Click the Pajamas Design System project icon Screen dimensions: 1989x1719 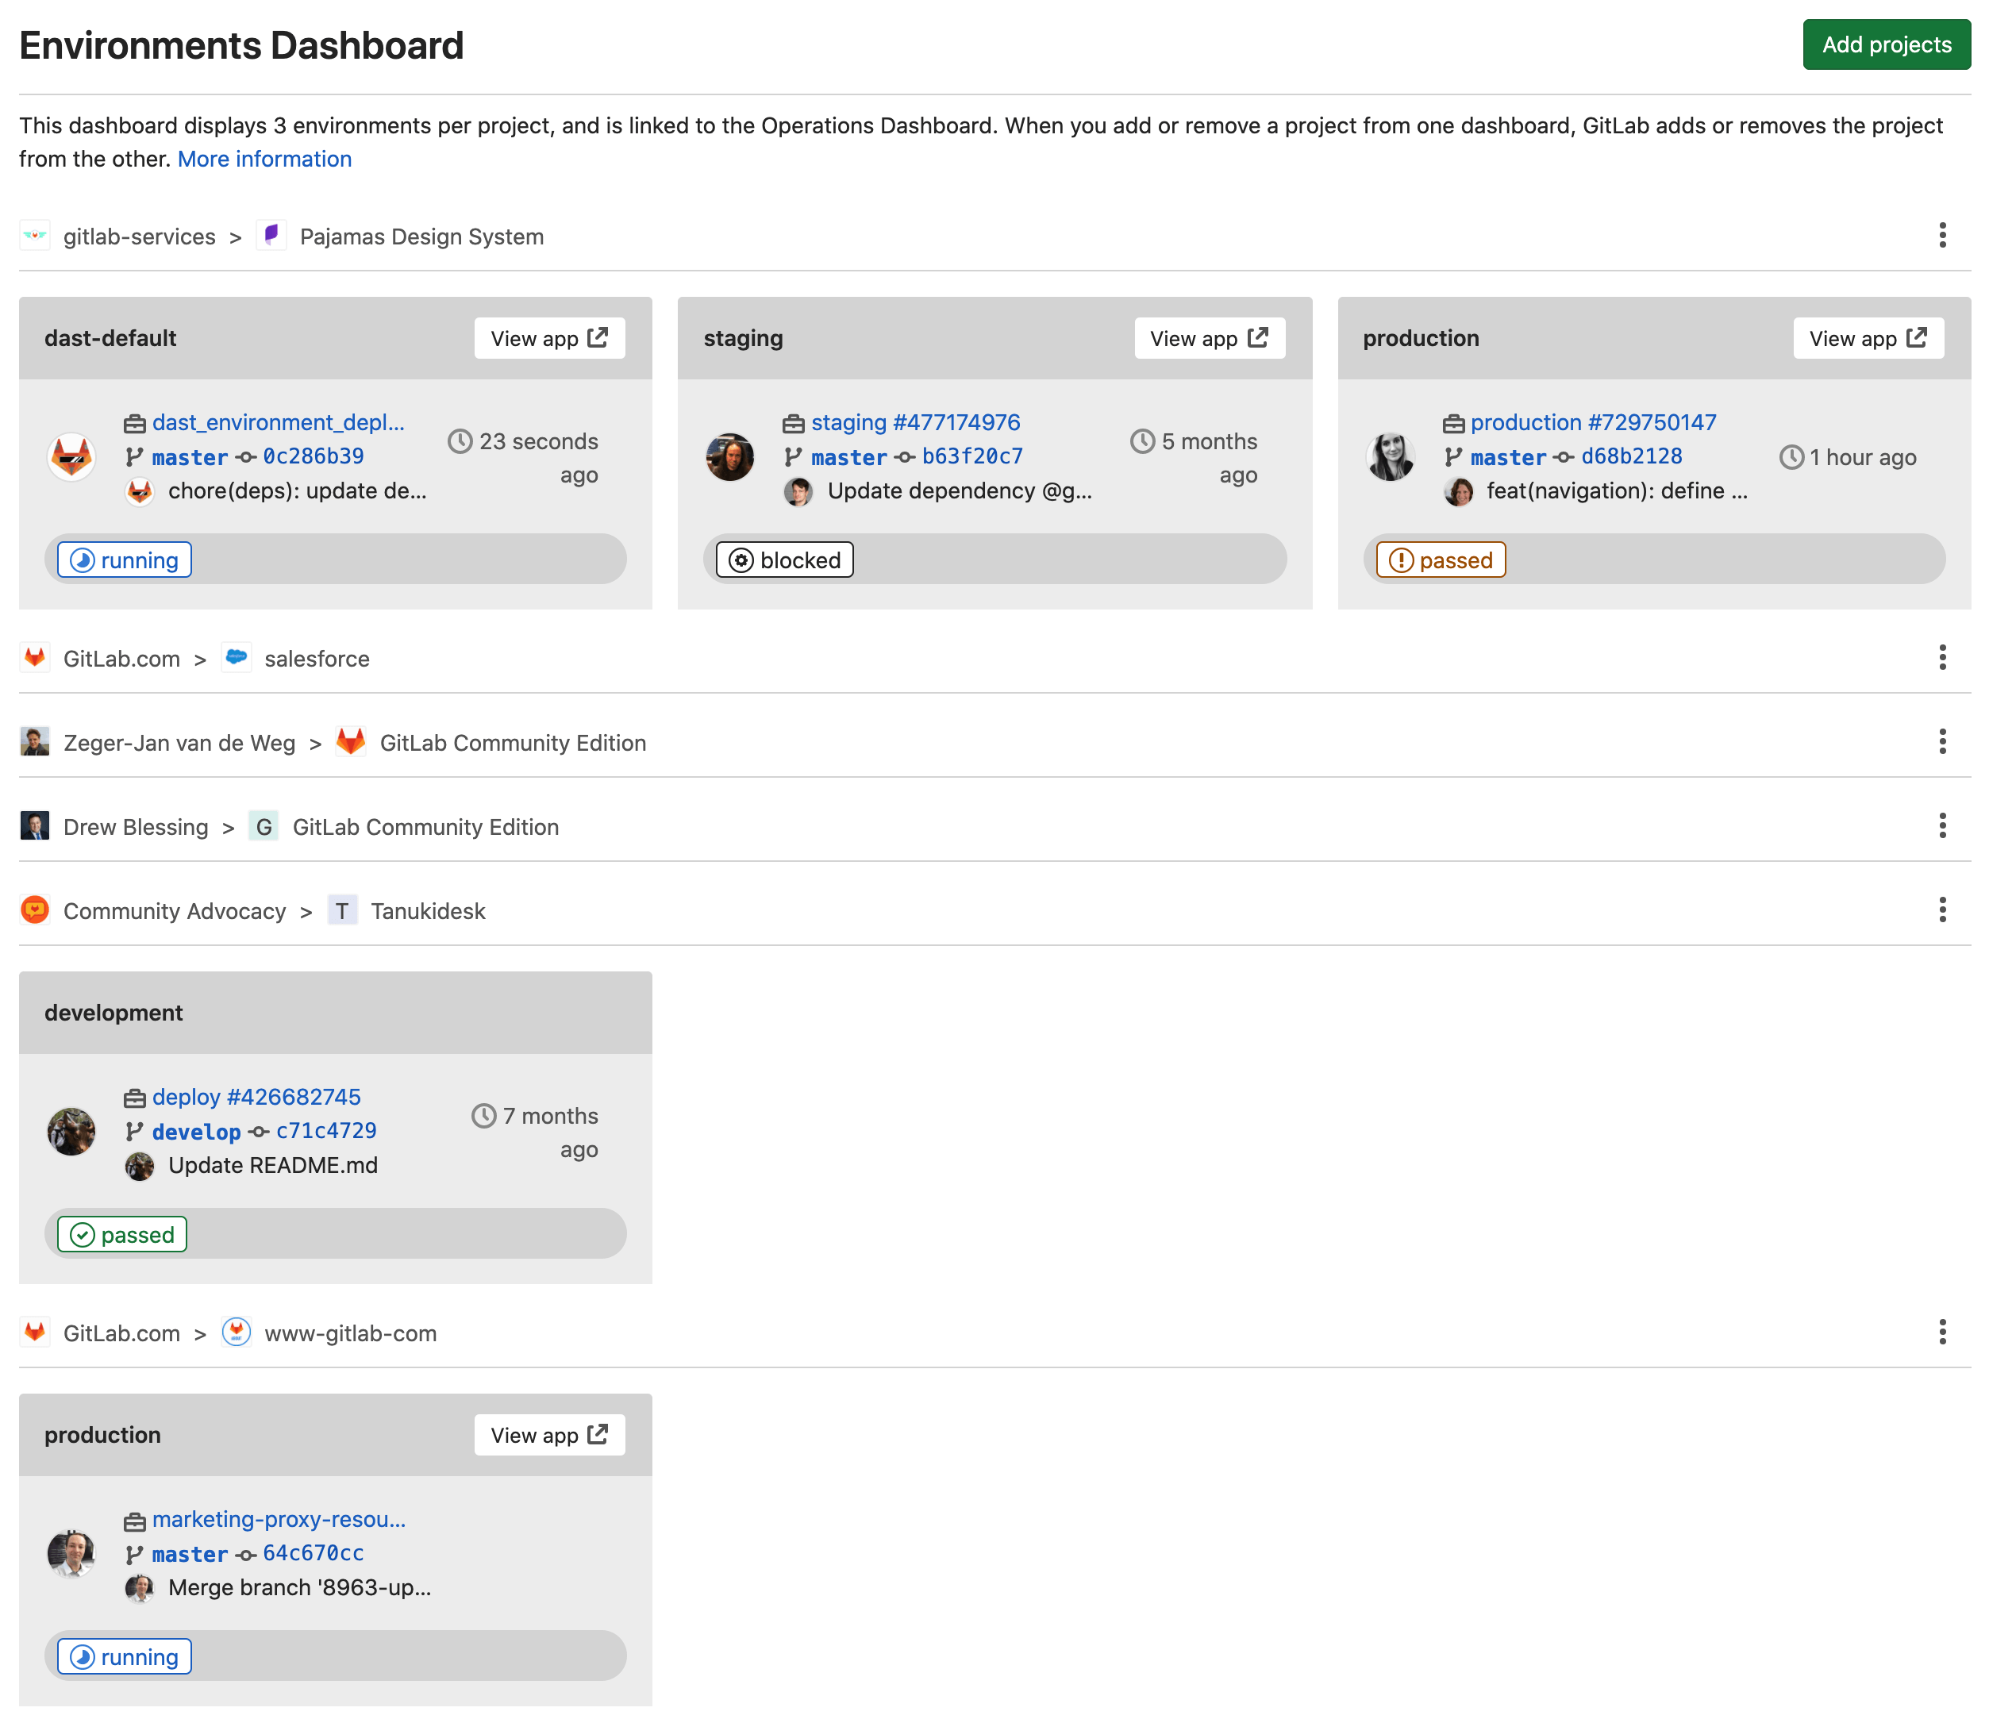click(271, 235)
